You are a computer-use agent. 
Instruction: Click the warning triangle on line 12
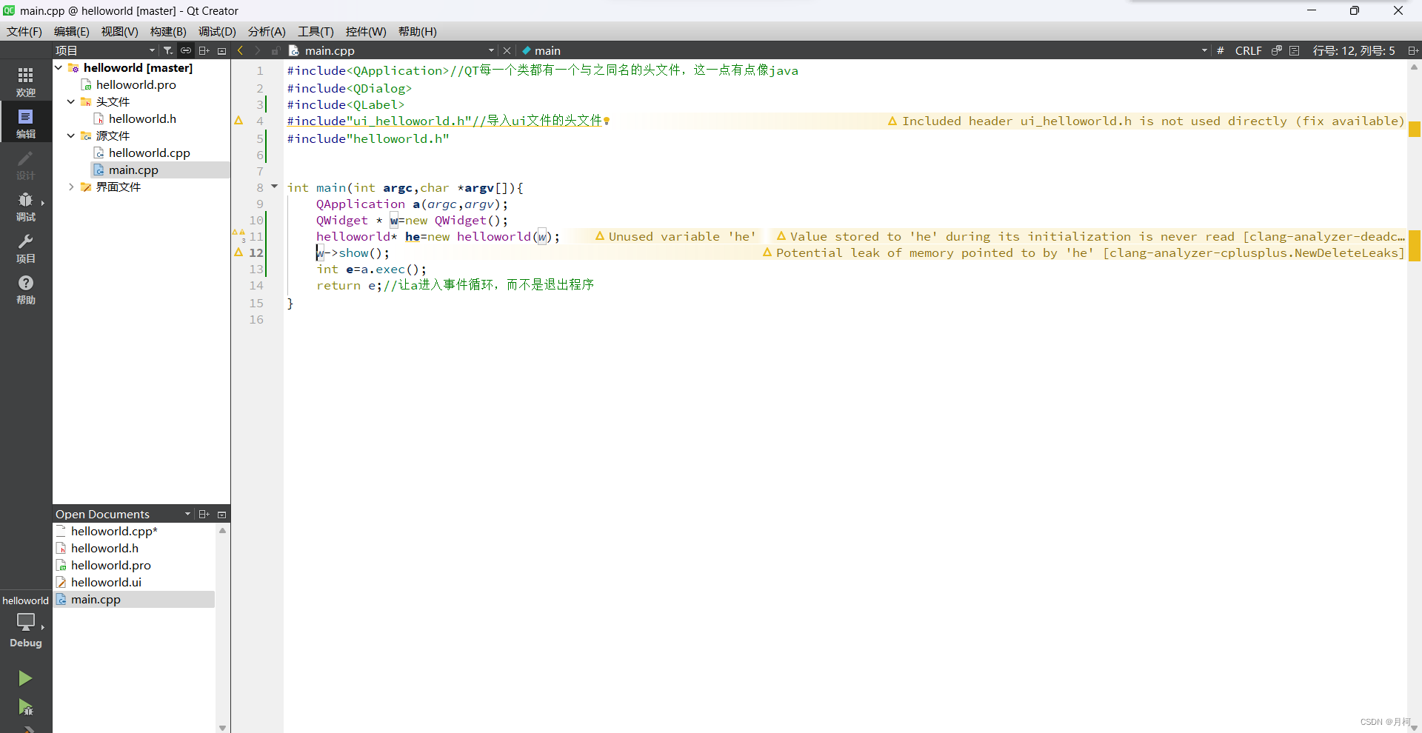point(238,252)
